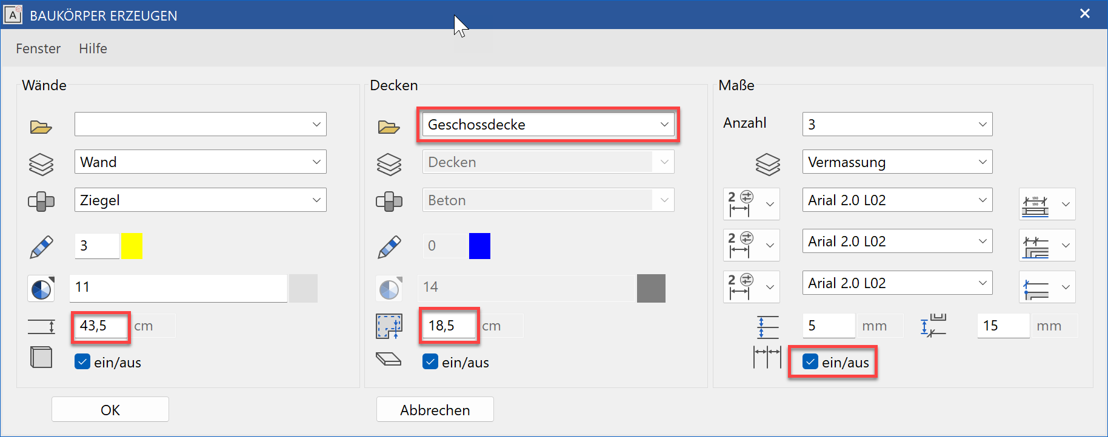Open the Anzahl dropdown showing 3
The image size is (1108, 437).
click(897, 124)
